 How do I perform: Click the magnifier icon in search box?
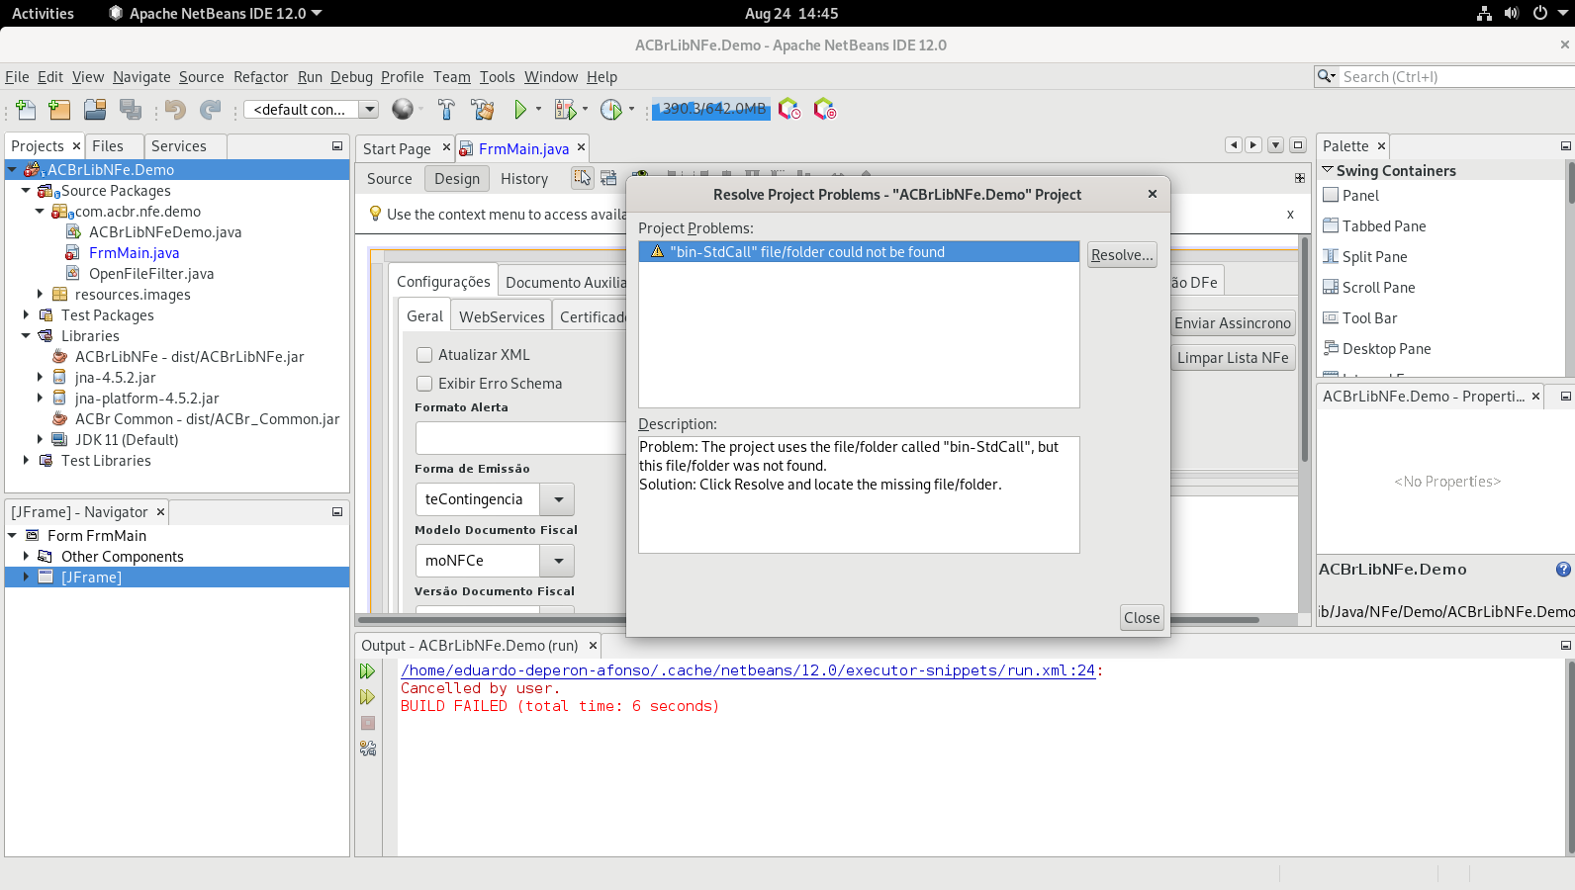(x=1326, y=76)
